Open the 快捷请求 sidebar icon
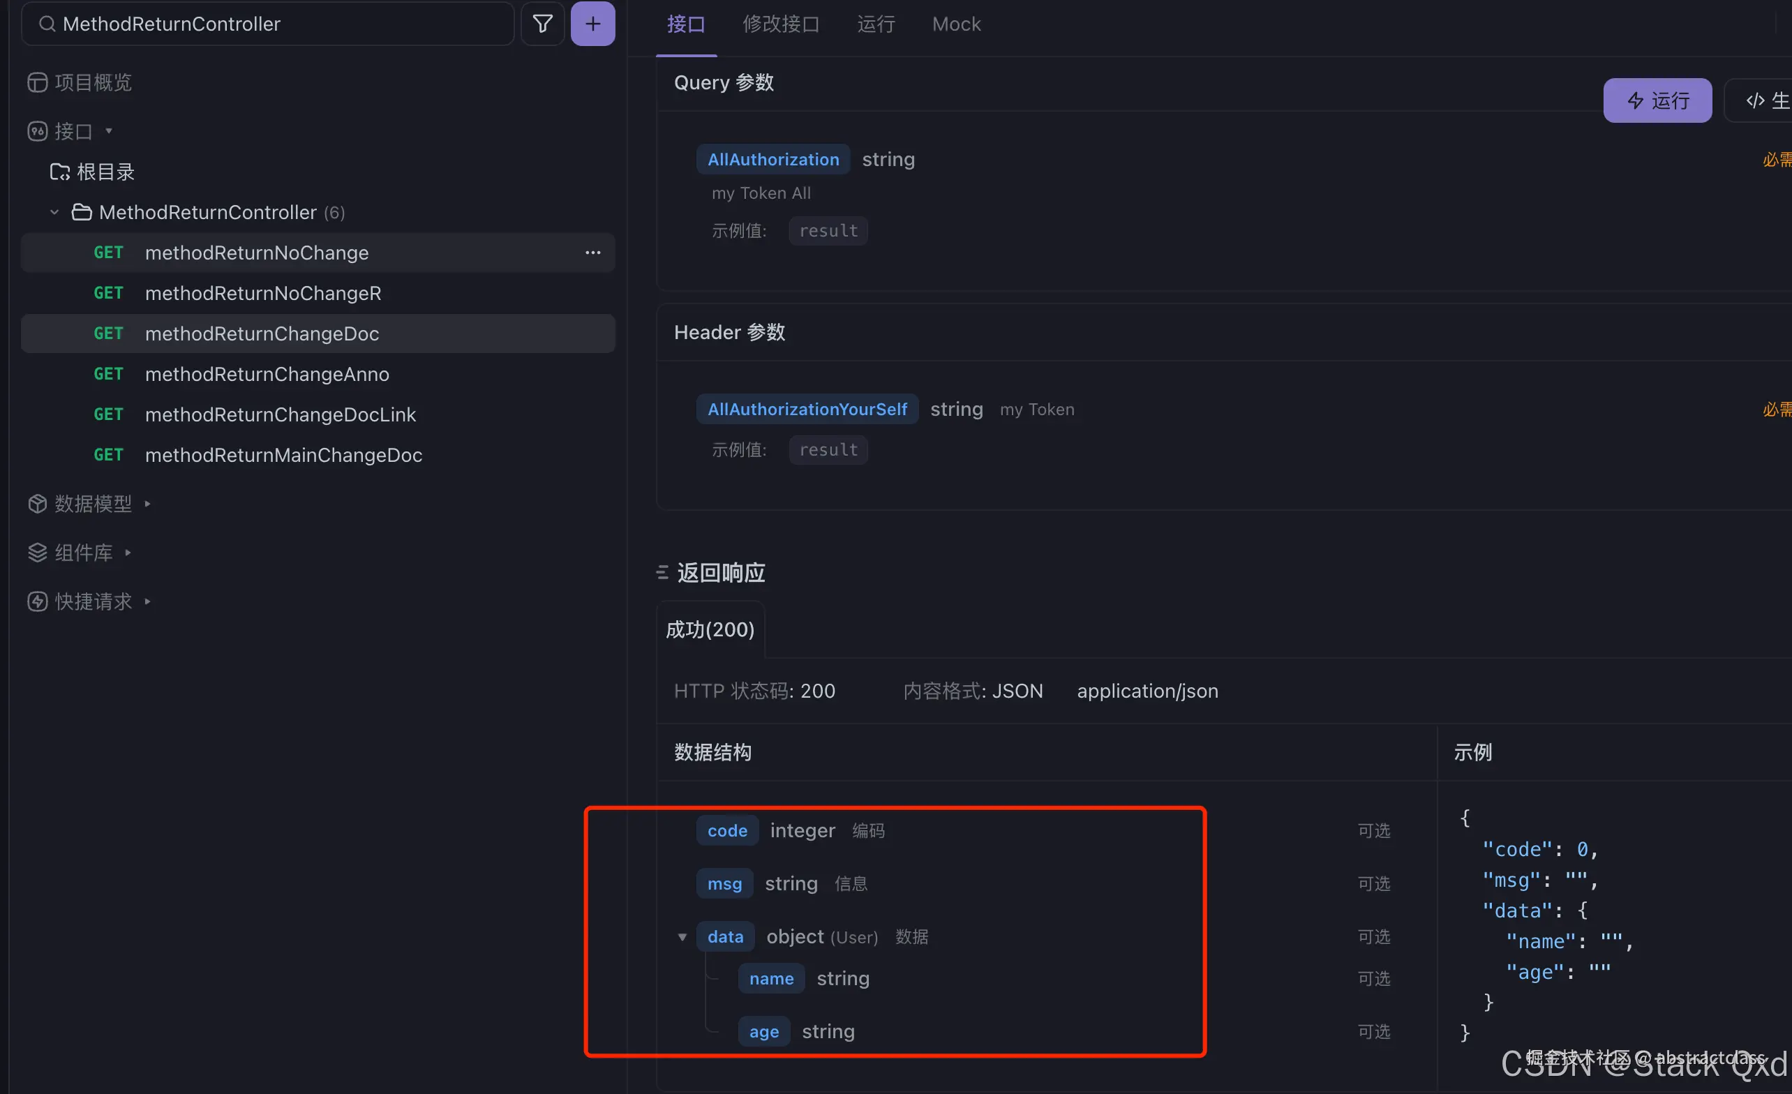Viewport: 1792px width, 1094px height. pyautogui.click(x=37, y=601)
